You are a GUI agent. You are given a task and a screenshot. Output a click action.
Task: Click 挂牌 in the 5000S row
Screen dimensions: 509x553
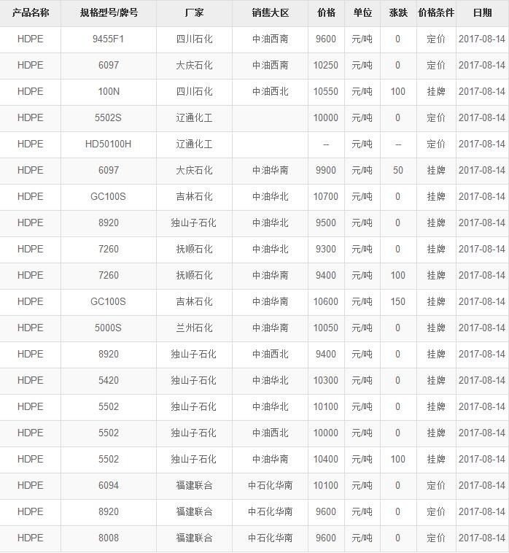[436, 328]
